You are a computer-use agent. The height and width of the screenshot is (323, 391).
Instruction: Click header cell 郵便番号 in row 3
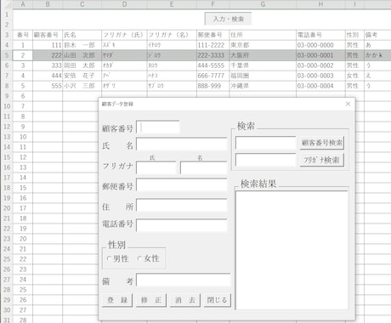click(213, 35)
